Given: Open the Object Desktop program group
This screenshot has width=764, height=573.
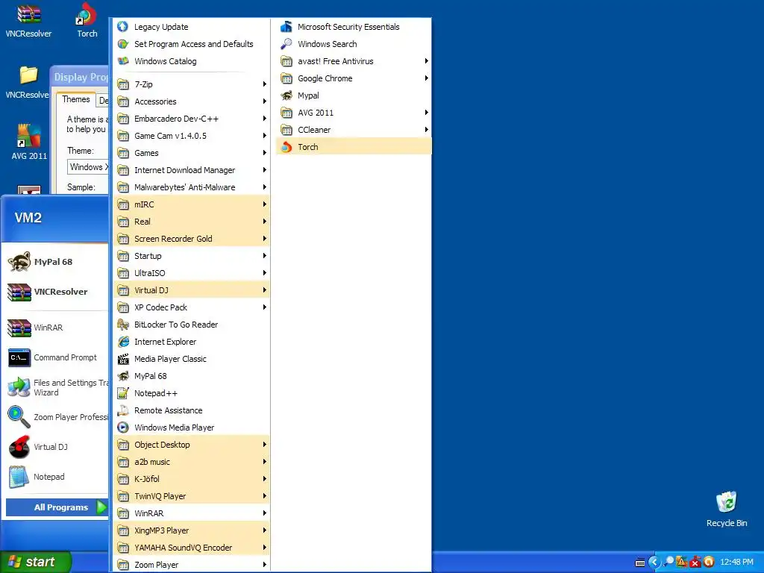Looking at the screenshot, I should (x=191, y=445).
